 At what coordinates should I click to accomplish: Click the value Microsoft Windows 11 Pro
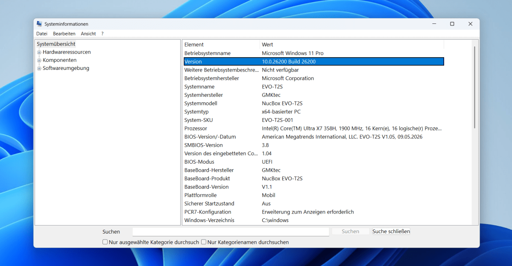pyautogui.click(x=293, y=53)
